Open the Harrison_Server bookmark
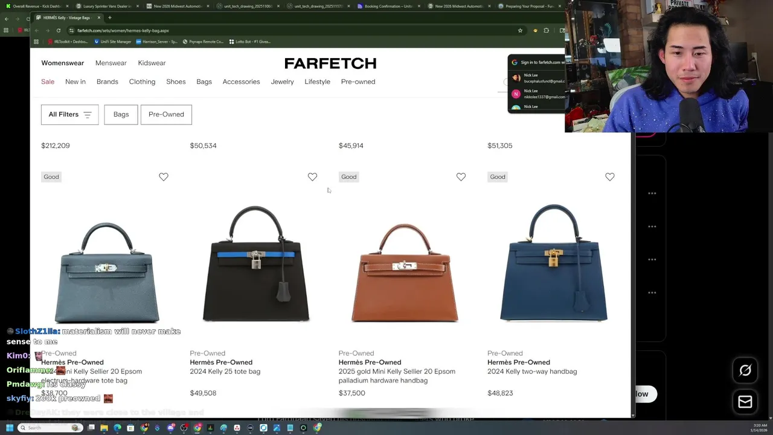This screenshot has height=435, width=773. click(x=157, y=42)
